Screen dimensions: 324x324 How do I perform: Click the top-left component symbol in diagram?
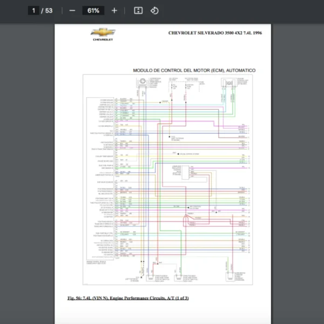pos(141,82)
